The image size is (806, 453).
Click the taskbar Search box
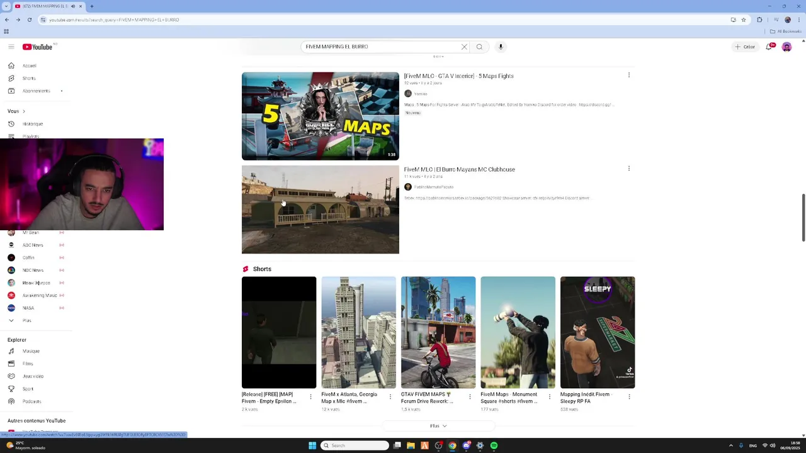[x=355, y=445]
